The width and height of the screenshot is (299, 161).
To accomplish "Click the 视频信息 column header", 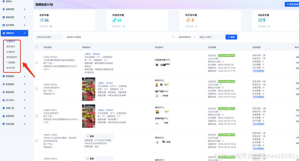I will 86,47.
